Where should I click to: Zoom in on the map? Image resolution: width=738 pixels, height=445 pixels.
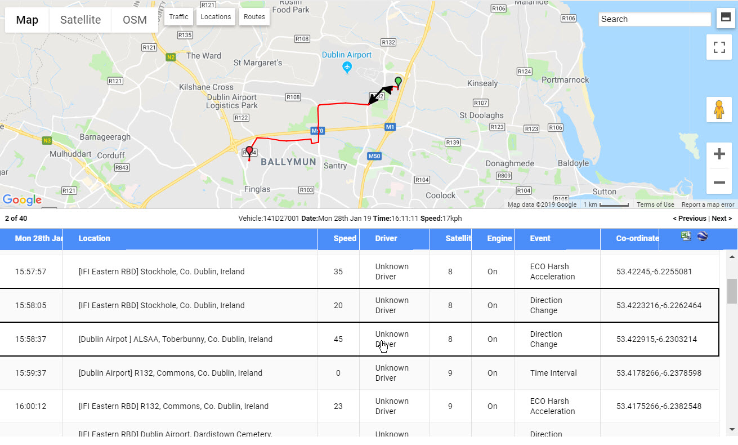pyautogui.click(x=719, y=155)
